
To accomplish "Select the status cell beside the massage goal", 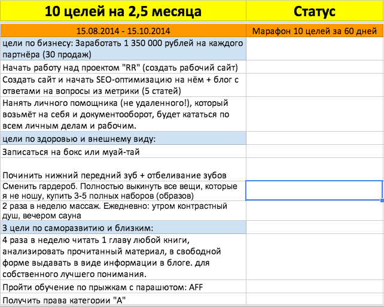I will [315, 211].
